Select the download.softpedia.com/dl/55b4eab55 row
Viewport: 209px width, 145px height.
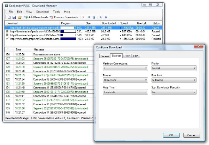tap(84, 35)
